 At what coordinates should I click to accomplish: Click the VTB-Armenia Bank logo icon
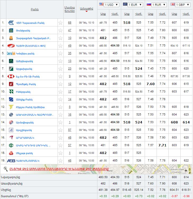(11, 23)
